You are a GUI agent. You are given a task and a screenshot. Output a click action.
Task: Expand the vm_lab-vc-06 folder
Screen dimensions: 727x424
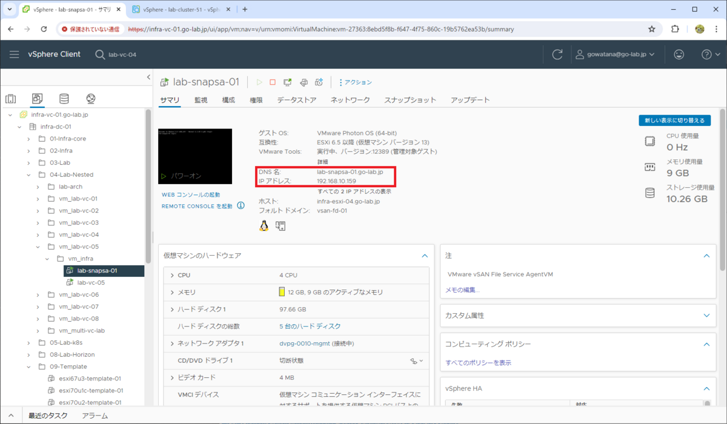(x=38, y=294)
